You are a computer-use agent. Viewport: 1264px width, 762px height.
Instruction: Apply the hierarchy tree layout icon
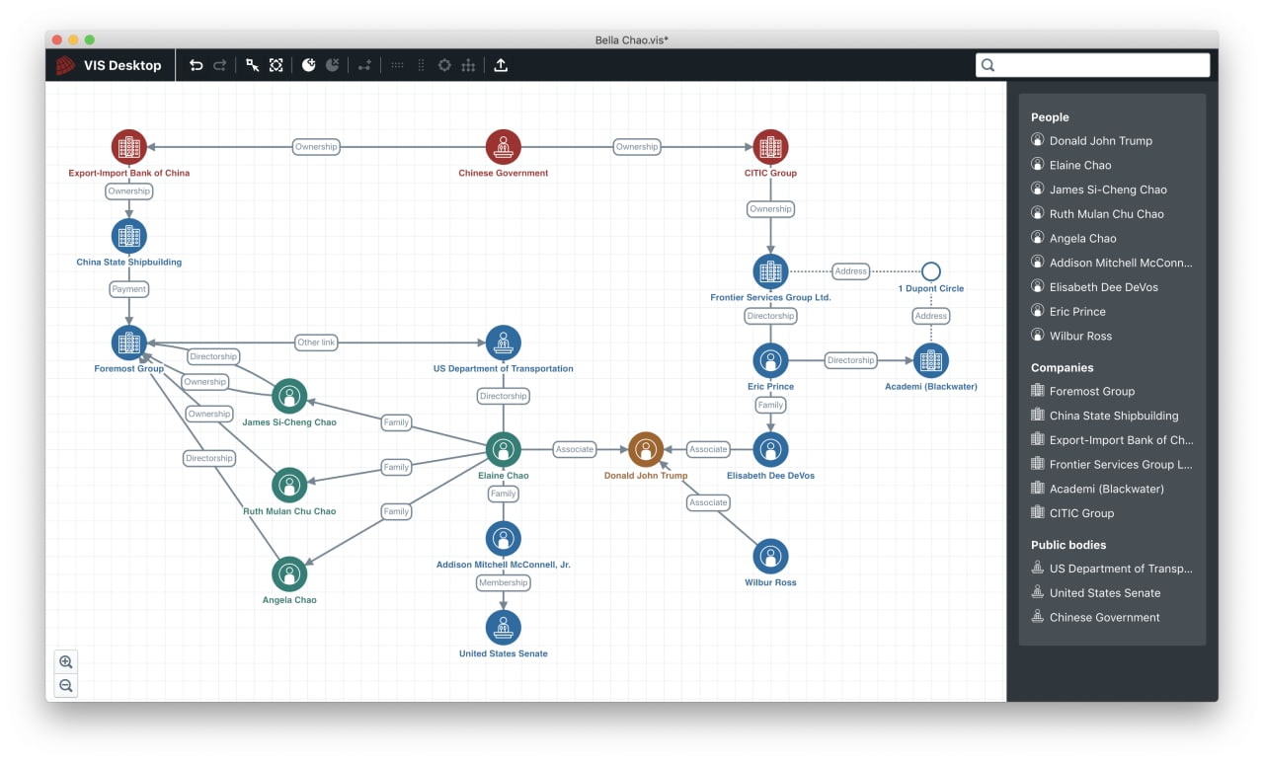pos(468,65)
